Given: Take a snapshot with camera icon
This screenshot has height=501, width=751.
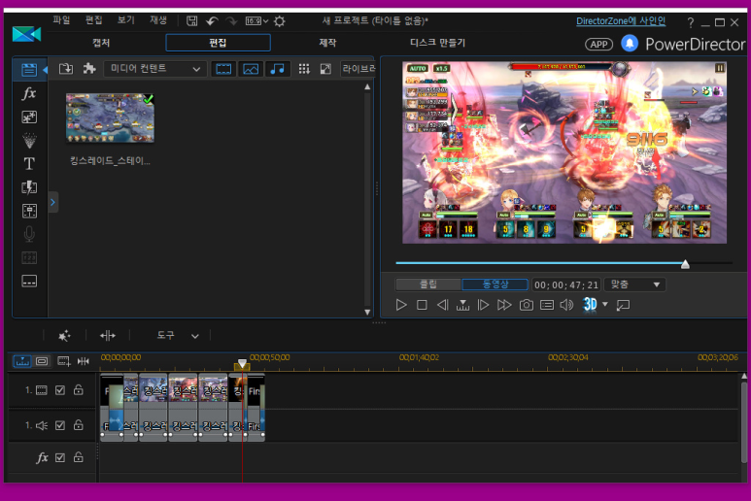Looking at the screenshot, I should pyautogui.click(x=526, y=305).
